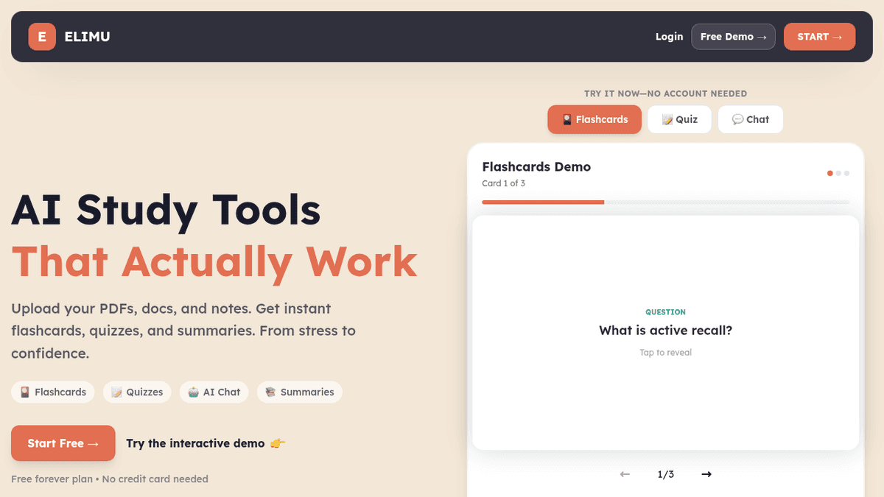The width and height of the screenshot is (884, 497).
Task: Select the first orange card indicator dot
Action: 830,173
